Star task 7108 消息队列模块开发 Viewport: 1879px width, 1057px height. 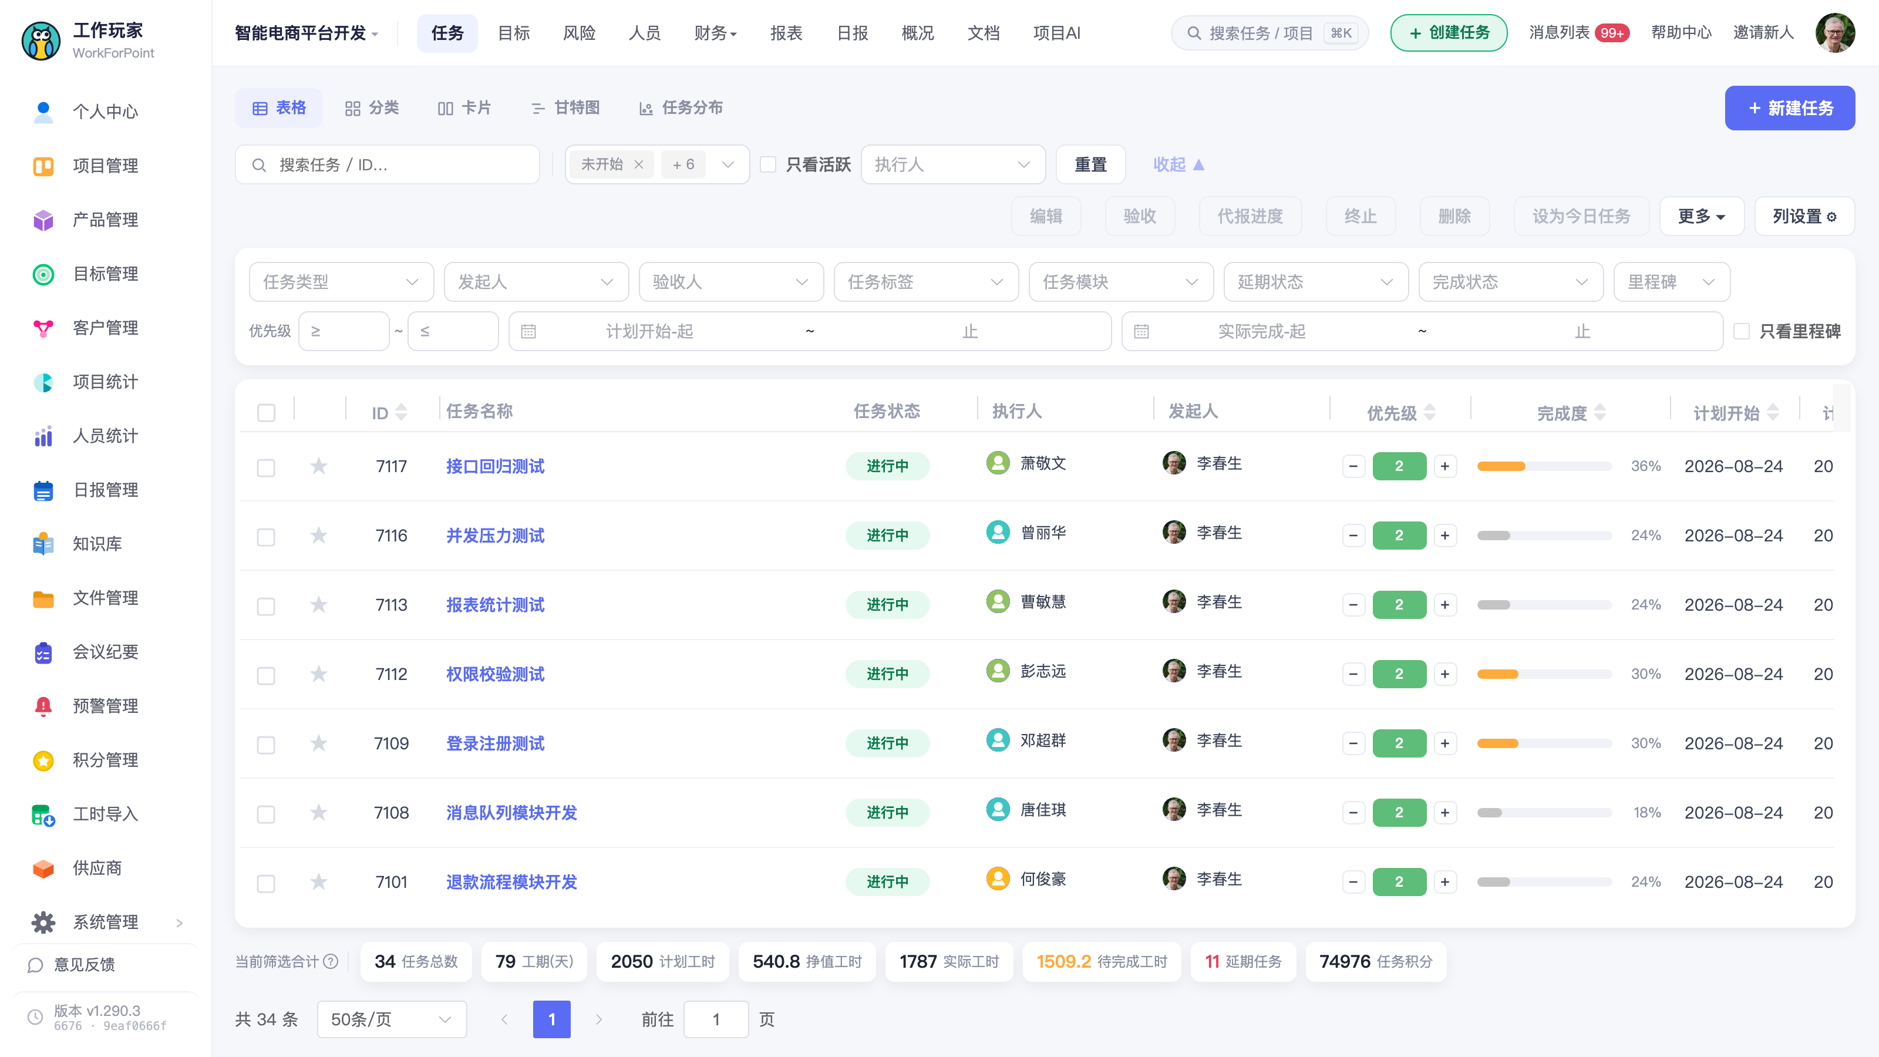319,812
